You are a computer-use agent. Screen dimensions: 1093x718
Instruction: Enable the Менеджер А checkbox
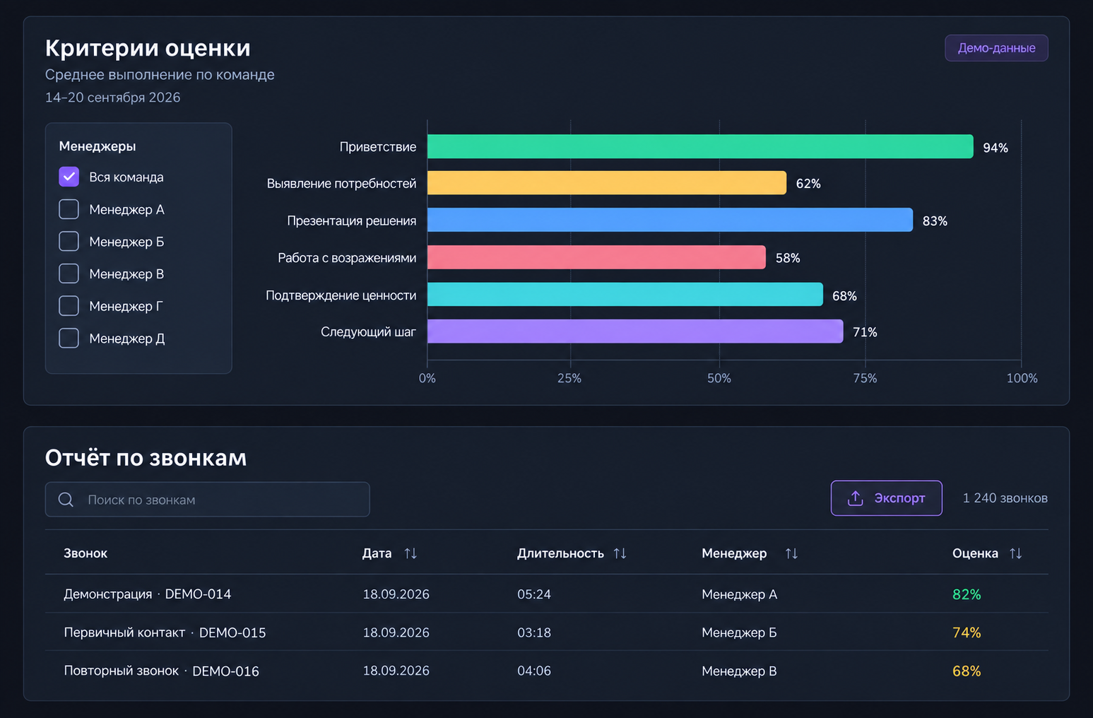point(69,209)
